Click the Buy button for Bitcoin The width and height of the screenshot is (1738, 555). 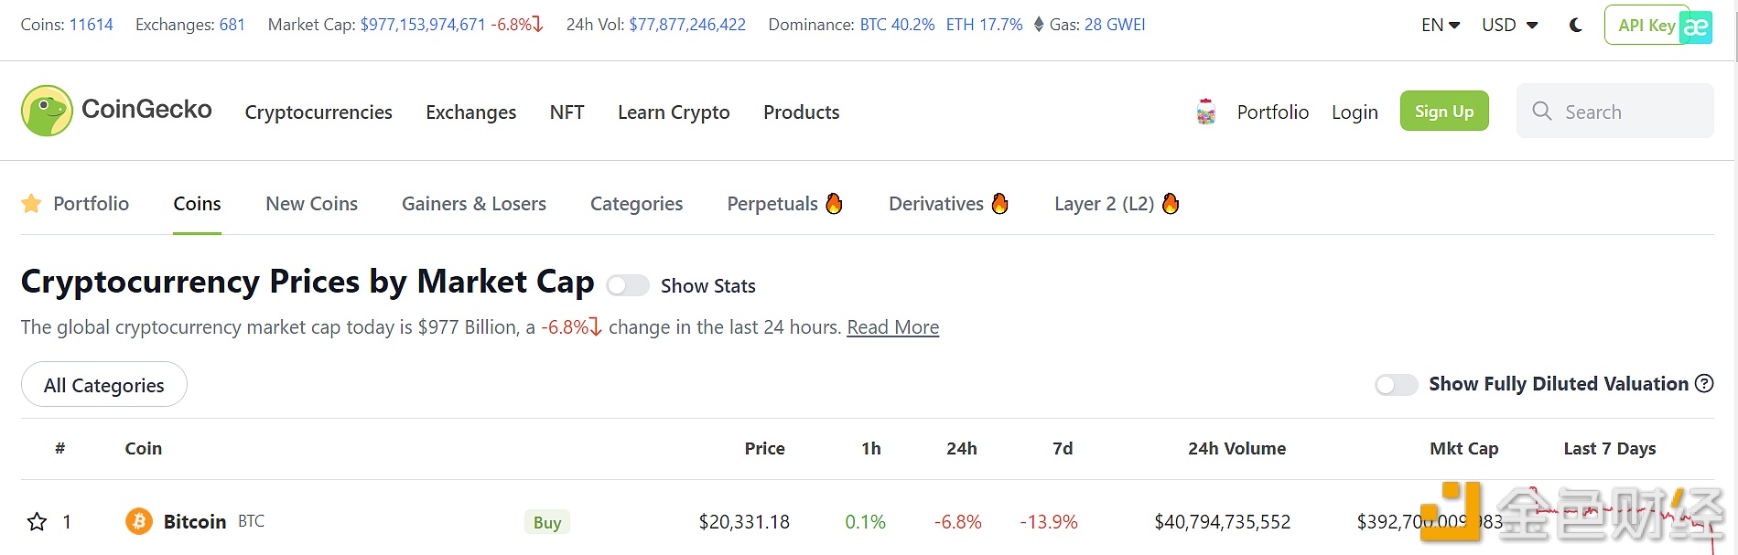pos(547,522)
